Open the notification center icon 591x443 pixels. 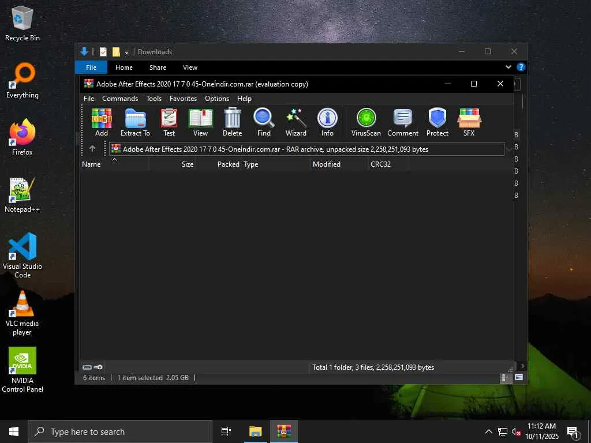[573, 432]
